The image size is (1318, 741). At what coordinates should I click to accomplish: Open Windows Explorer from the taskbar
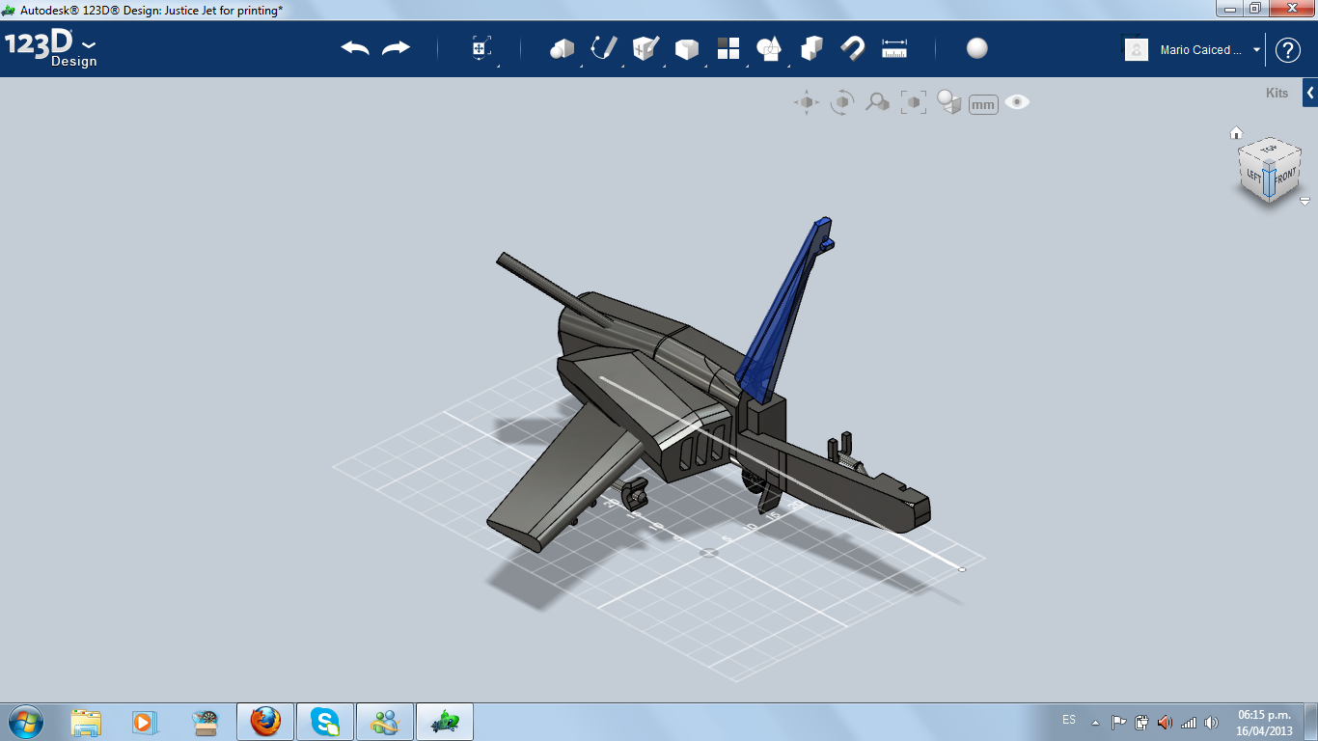(x=86, y=722)
